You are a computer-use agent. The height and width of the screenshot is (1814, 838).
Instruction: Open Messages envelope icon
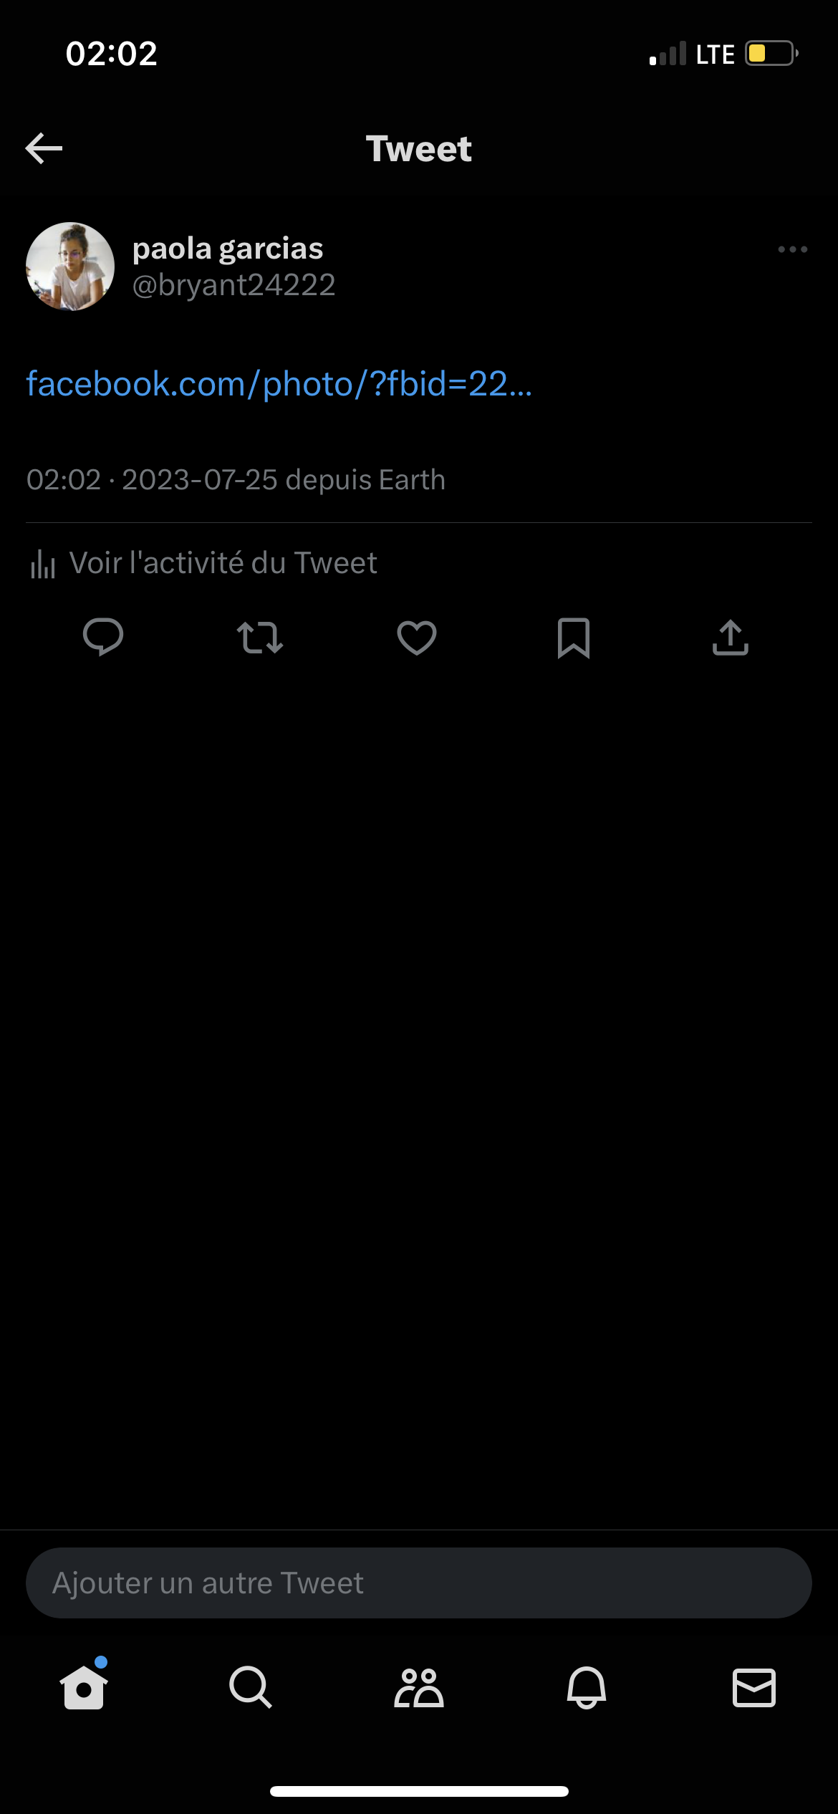tap(753, 1687)
